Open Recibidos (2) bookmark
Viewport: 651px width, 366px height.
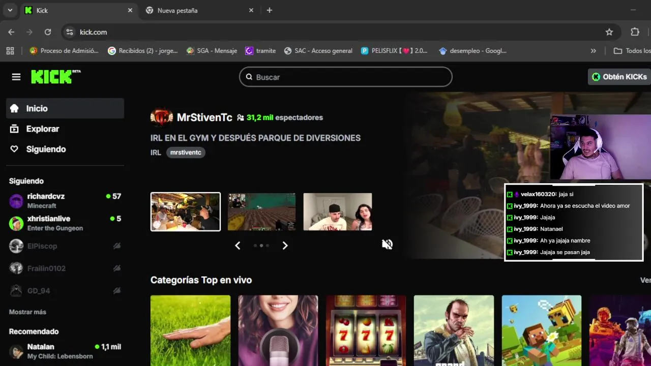click(x=143, y=51)
